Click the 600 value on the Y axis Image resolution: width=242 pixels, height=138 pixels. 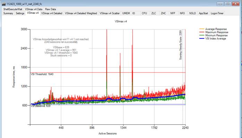tap(25, 105)
